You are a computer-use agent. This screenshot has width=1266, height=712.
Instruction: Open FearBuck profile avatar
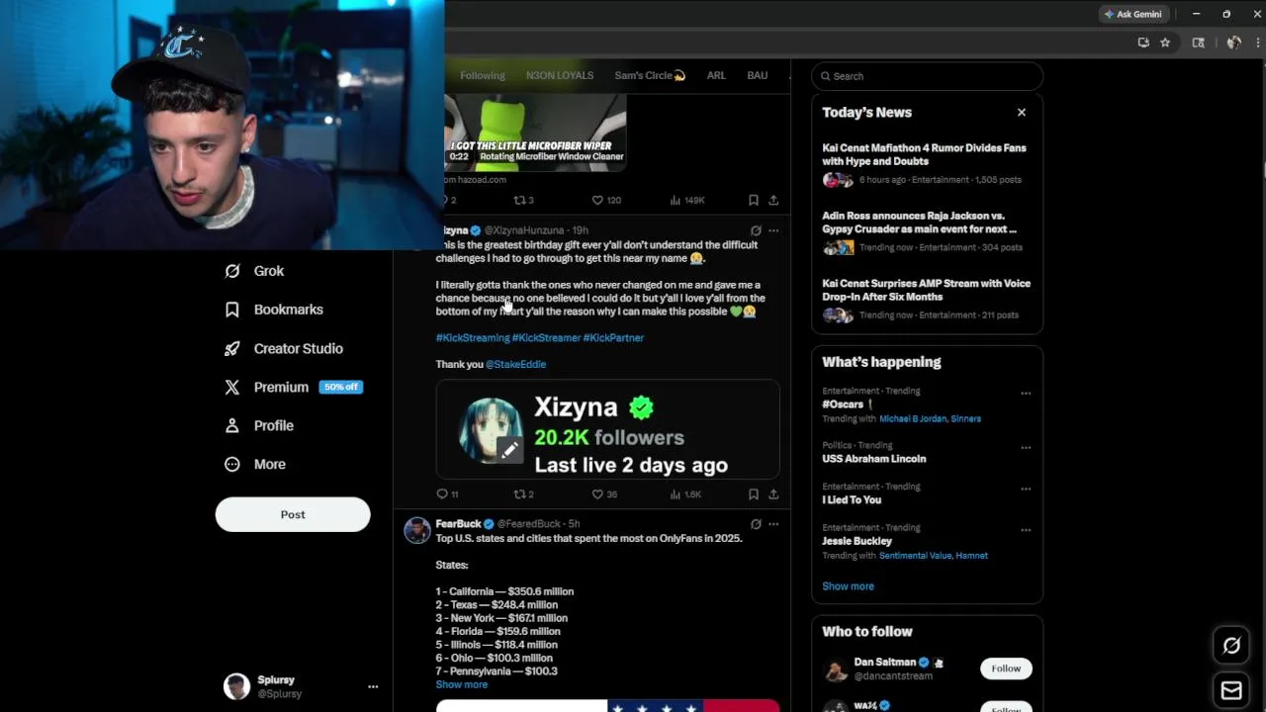click(417, 530)
